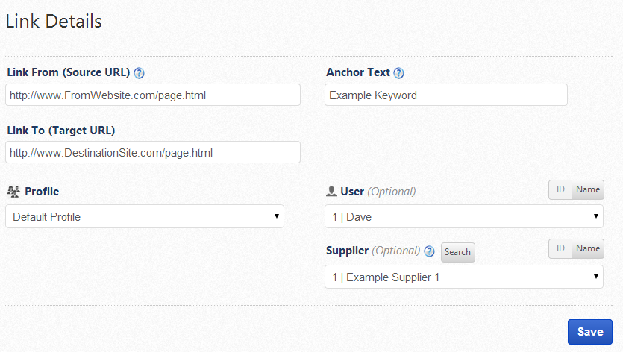Click the Link To (Target URL) label
This screenshot has width=623, height=352.
61,131
